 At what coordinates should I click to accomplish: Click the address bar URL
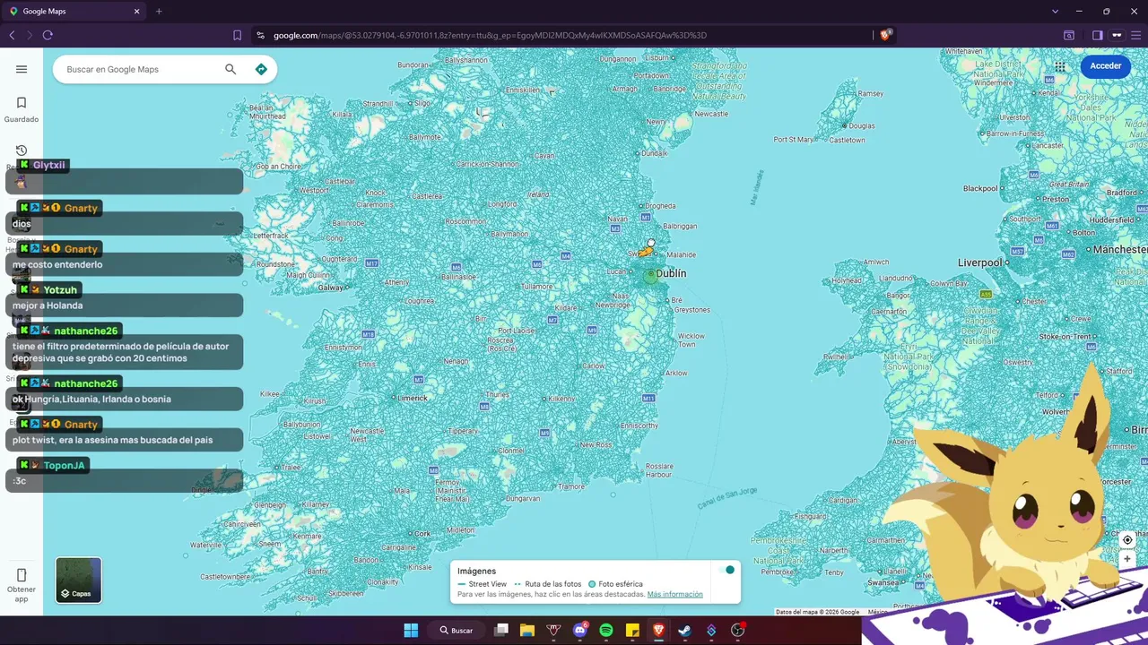tap(490, 35)
